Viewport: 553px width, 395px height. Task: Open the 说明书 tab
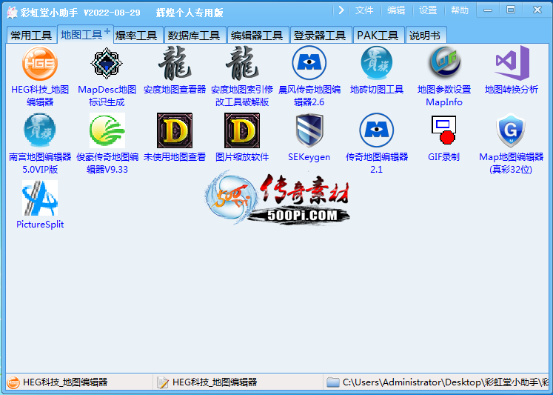[x=425, y=36]
